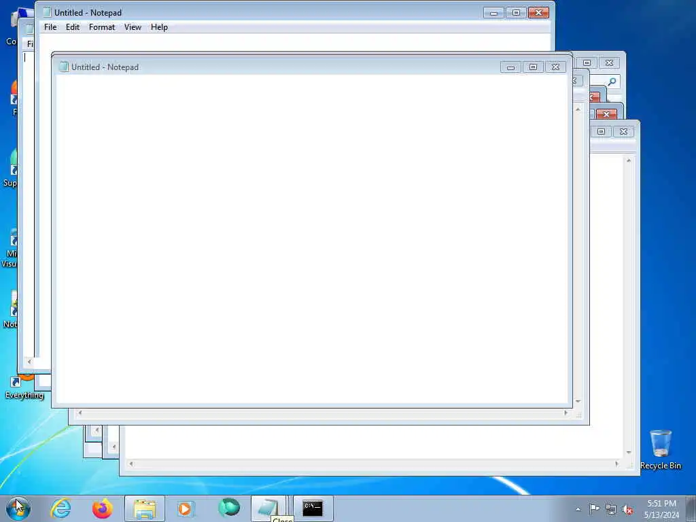Click scroll-up arrow of window nearest Recycle Bin

(x=629, y=160)
